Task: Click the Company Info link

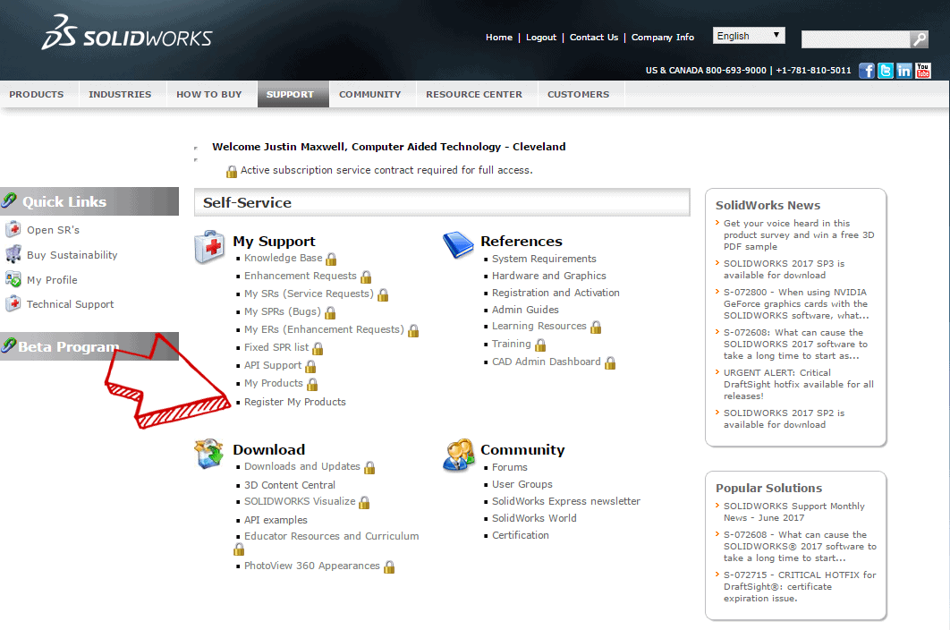Action: tap(663, 37)
